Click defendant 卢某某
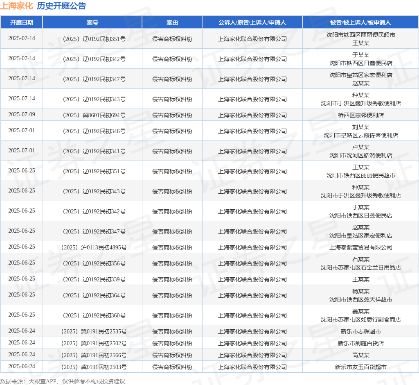Viewport: 419px width, 385px height. [x=361, y=147]
